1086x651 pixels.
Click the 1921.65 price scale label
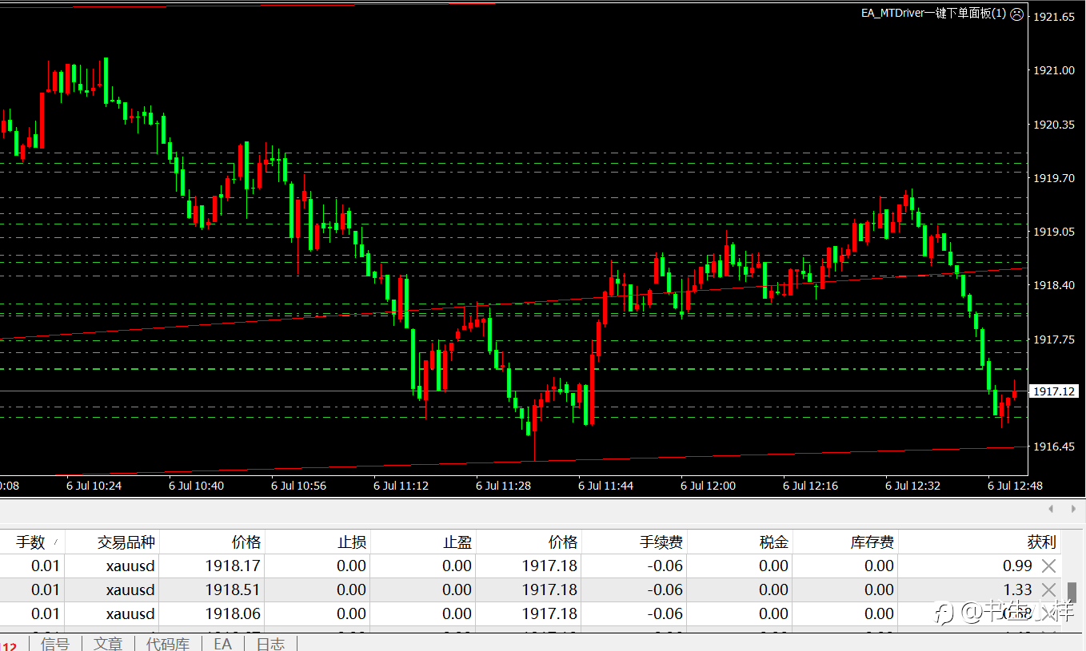click(x=1054, y=17)
